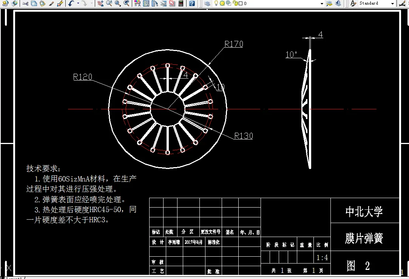Click the 分区 header cell
Image resolution: width=409 pixels, height=279 pixels.
pyautogui.click(x=188, y=232)
